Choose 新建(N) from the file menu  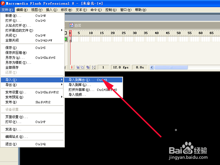pos(32,16)
